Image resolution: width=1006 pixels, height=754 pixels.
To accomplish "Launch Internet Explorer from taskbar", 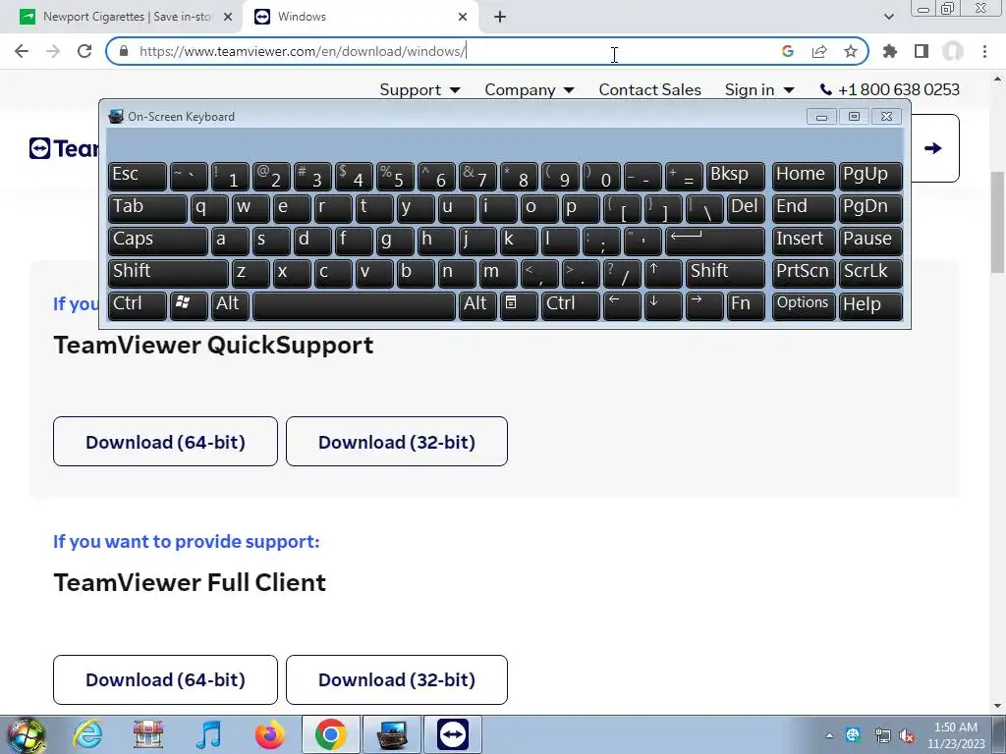I will tap(87, 734).
